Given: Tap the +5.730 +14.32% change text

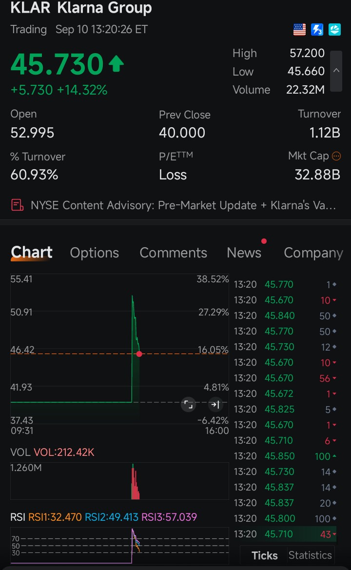Looking at the screenshot, I should (59, 90).
